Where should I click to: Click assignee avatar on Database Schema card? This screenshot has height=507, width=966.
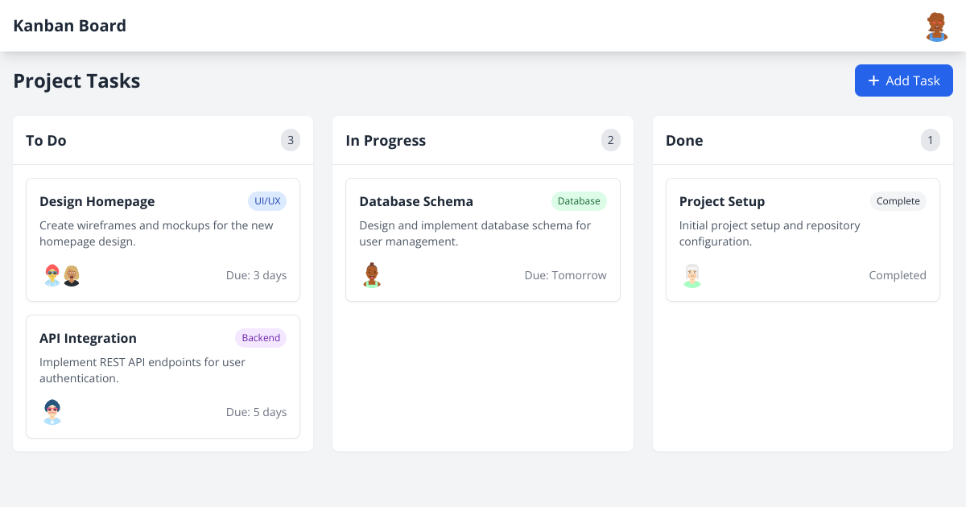click(x=371, y=275)
